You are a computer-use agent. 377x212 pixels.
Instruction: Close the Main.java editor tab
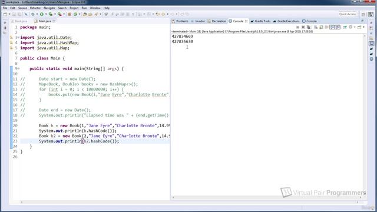[54, 21]
